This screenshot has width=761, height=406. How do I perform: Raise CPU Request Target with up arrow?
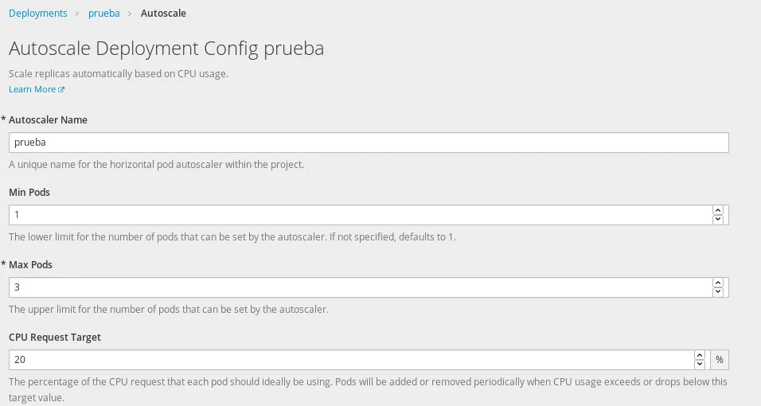pos(700,356)
